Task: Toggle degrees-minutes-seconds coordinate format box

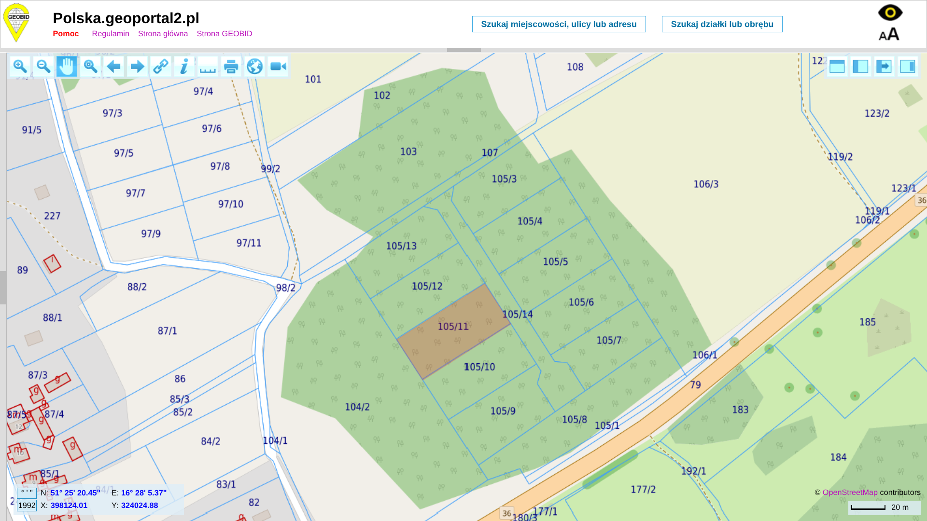Action: point(27,493)
